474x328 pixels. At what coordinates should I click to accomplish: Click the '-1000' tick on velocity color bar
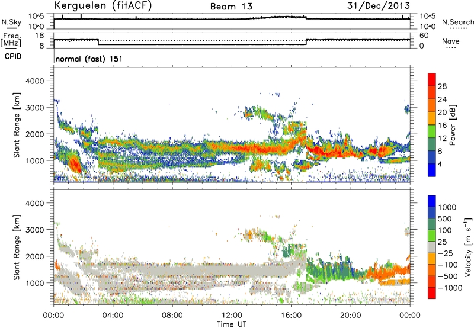[x=450, y=288]
